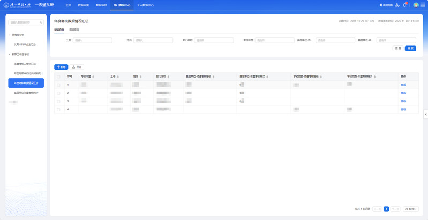Open the 数据采集 top menu

[83, 5]
